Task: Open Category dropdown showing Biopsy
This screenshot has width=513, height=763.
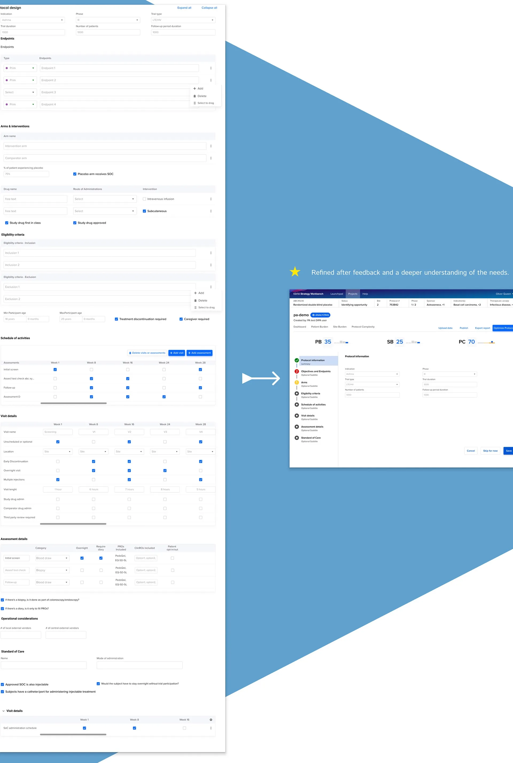Action: (x=52, y=570)
